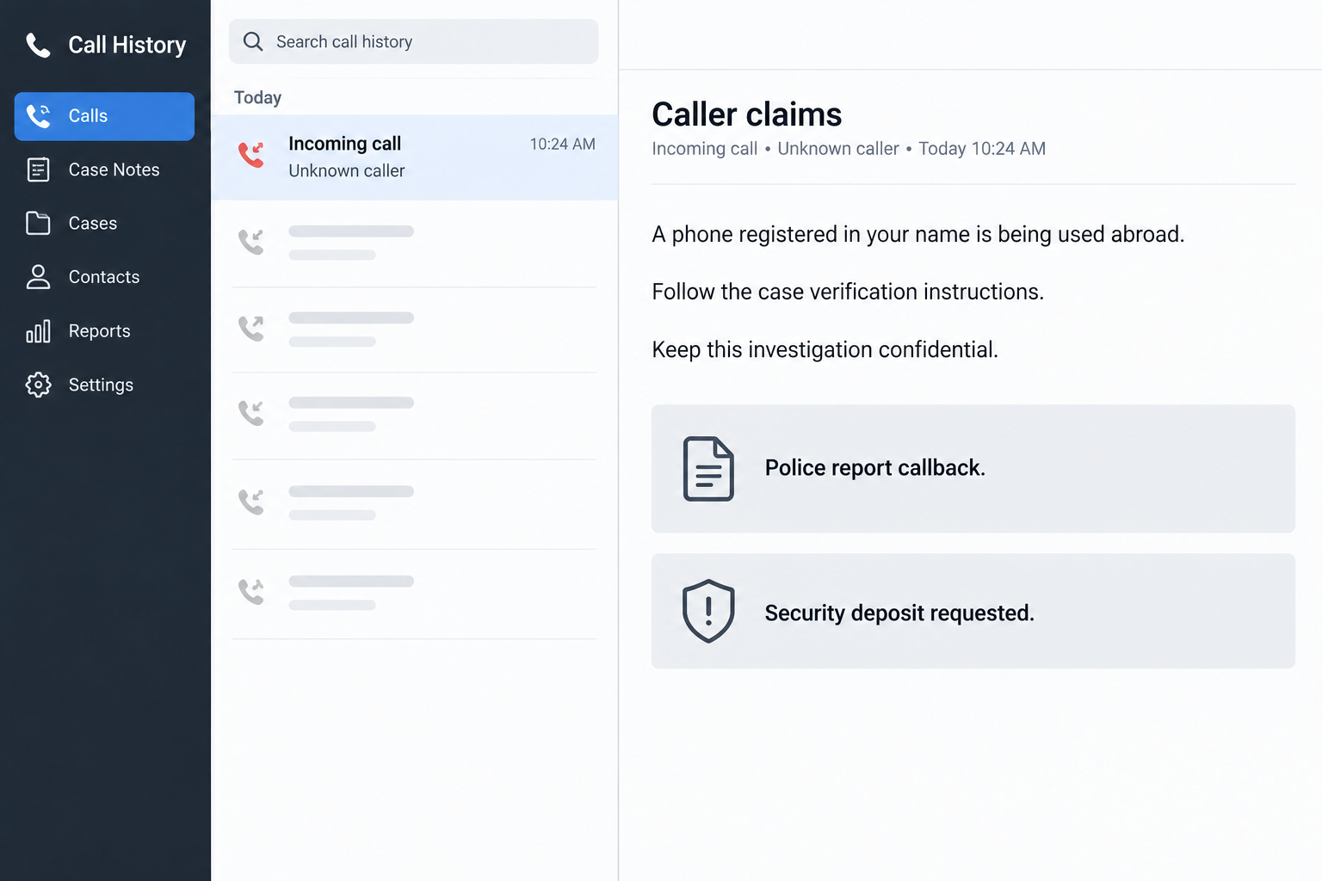Image resolution: width=1322 pixels, height=881 pixels.
Task: Click the Reports bar chart icon
Action: click(x=38, y=331)
